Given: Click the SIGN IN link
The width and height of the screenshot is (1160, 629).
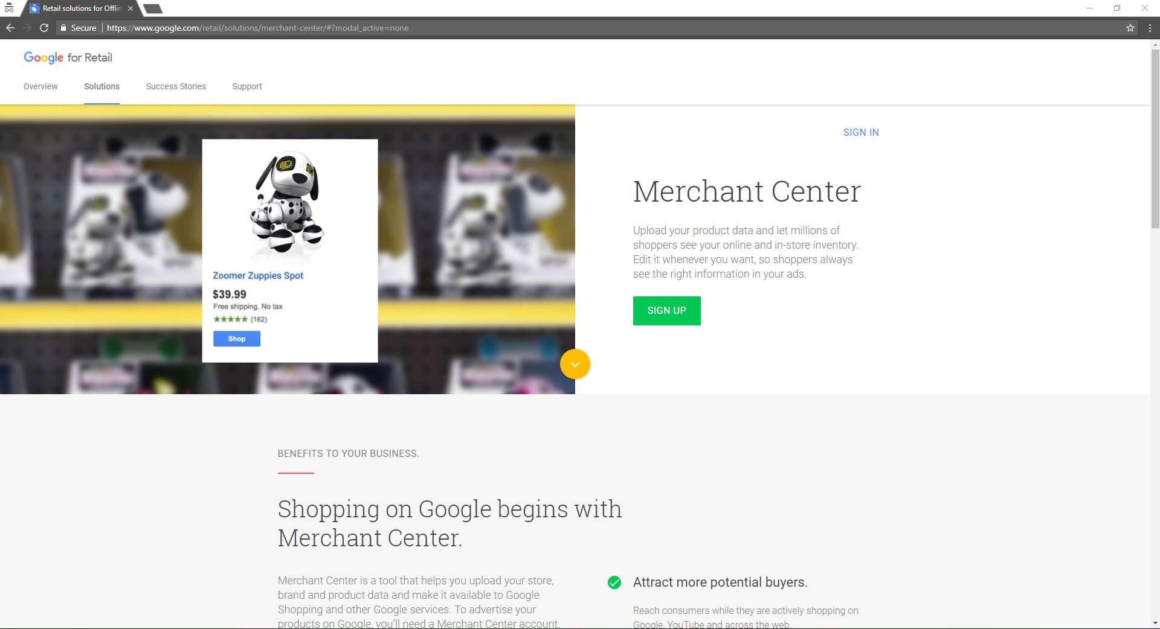Looking at the screenshot, I should tap(861, 132).
